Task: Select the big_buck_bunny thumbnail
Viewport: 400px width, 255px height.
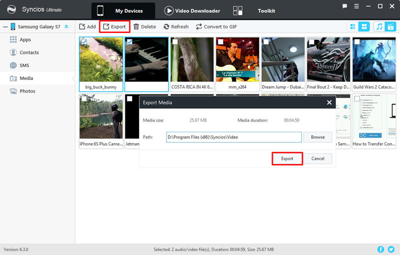Action: tap(101, 59)
